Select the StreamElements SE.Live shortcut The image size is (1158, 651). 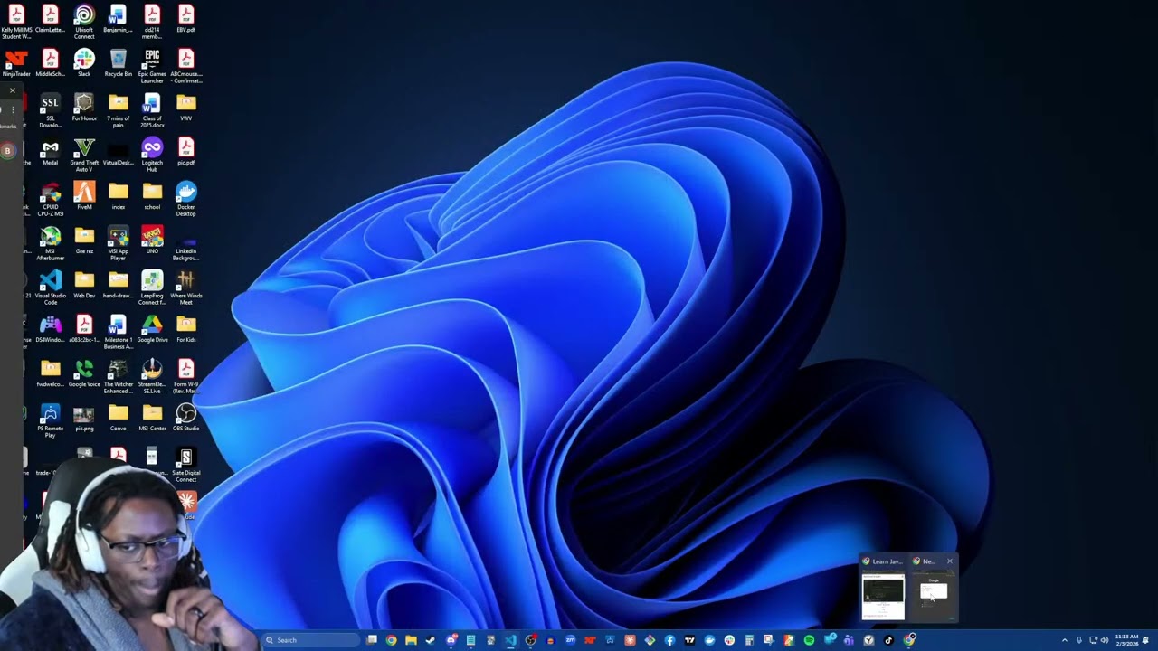click(152, 377)
